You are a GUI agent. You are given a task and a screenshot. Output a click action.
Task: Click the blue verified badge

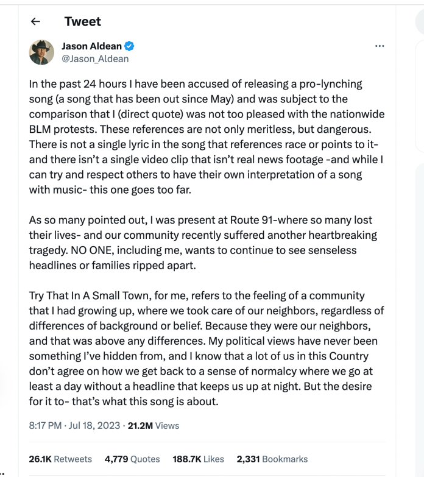tap(130, 46)
